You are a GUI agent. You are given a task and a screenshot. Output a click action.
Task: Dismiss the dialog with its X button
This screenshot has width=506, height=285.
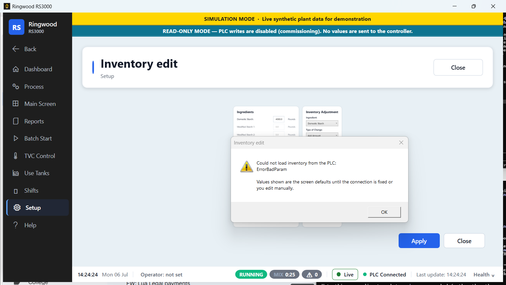[x=401, y=142]
